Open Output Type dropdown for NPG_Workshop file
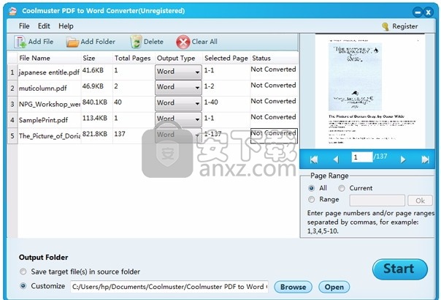 tap(178, 103)
